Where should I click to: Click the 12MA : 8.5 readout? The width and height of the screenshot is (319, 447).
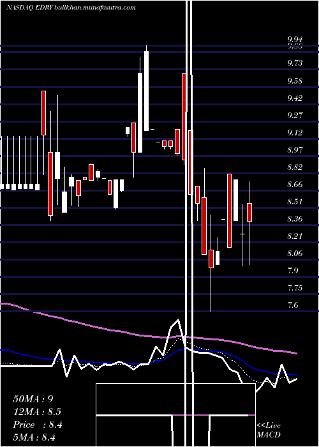click(x=37, y=412)
